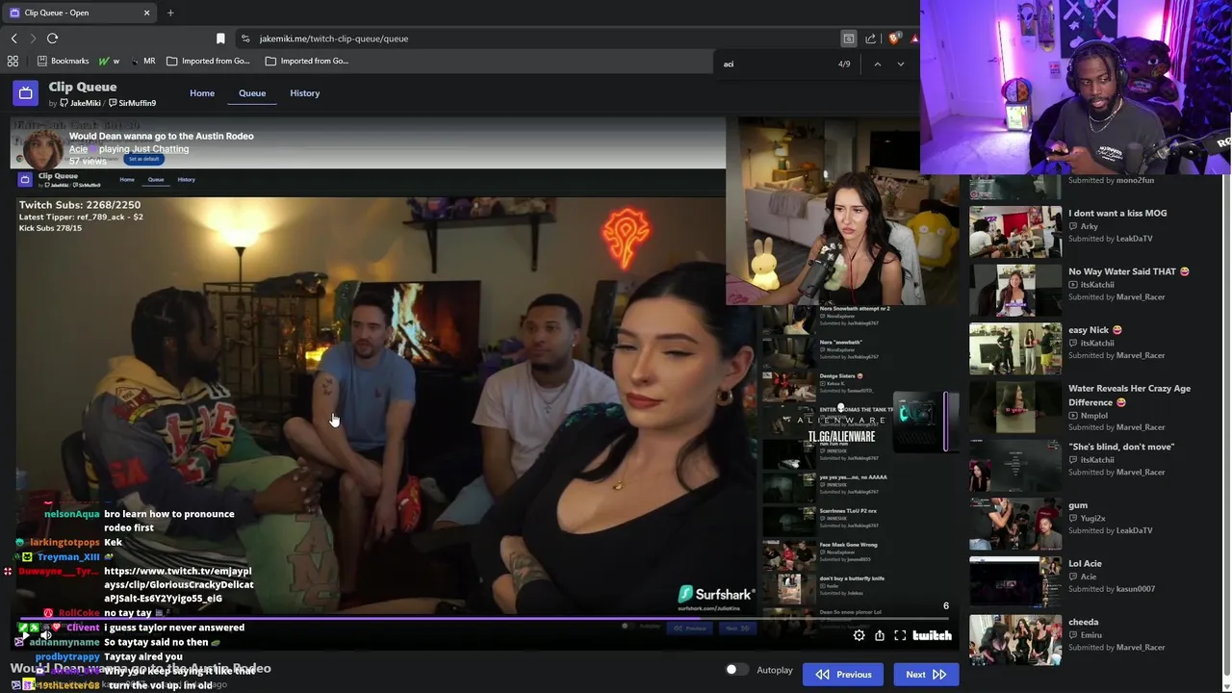This screenshot has width=1232, height=693.
Task: Open SirMuffin9 link
Action: pos(132,103)
